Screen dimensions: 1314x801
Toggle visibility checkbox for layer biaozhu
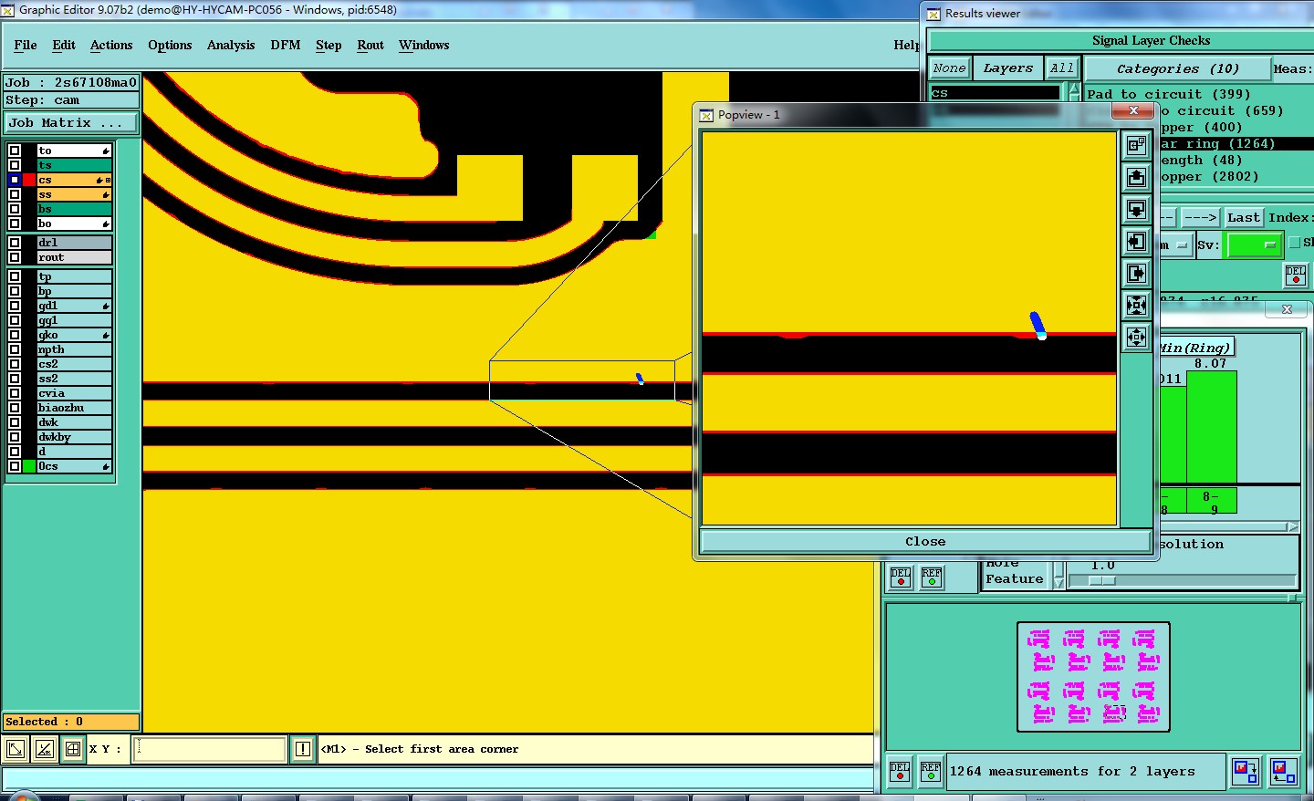[x=15, y=408]
